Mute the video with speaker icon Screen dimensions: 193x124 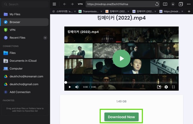coord(77,87)
